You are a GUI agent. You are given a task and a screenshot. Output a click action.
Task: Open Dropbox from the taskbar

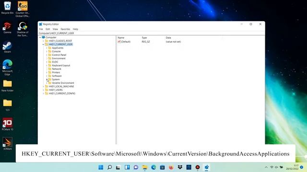click(x=180, y=167)
